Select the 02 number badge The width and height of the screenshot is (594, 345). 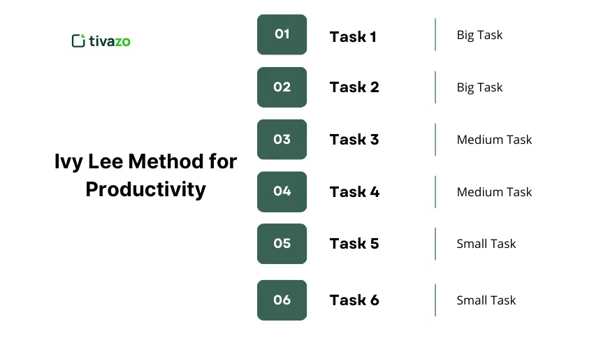tap(282, 87)
